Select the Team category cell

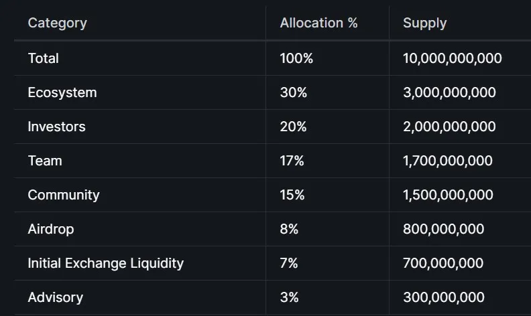point(44,161)
